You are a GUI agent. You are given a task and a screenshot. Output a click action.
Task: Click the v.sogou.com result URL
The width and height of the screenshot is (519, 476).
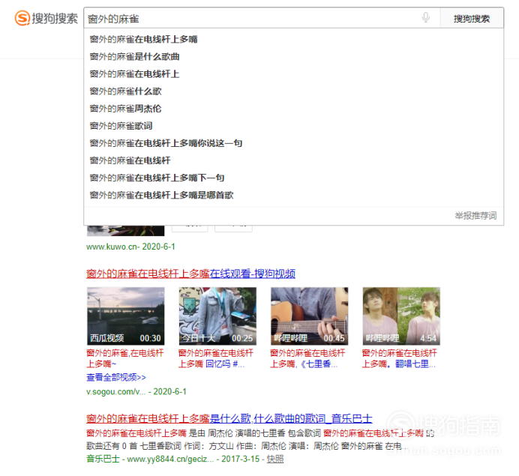coord(136,391)
